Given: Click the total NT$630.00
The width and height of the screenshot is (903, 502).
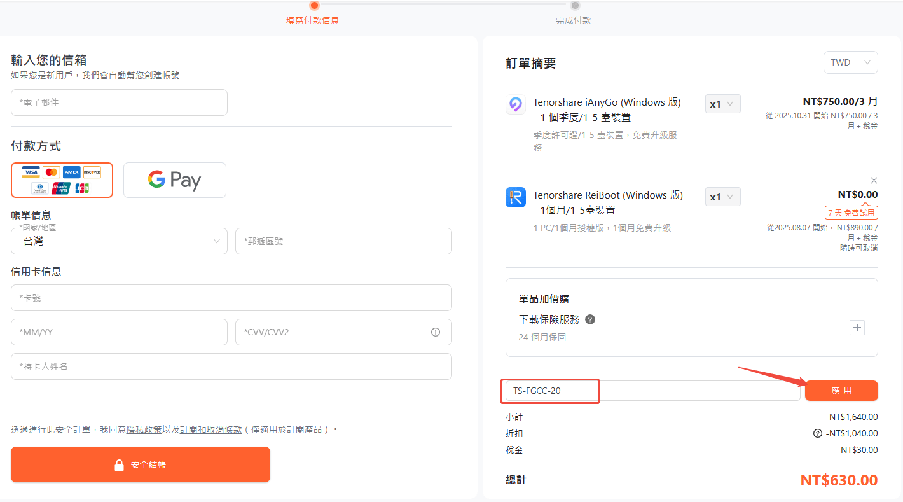Looking at the screenshot, I should [x=839, y=480].
